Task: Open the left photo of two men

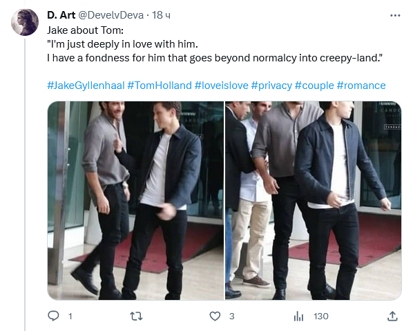Action: 135,201
